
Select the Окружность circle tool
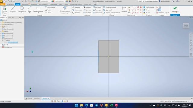coord(22,10)
